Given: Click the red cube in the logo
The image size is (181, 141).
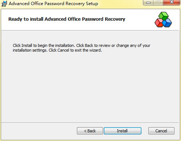Looking at the screenshot, I should coord(159,23).
